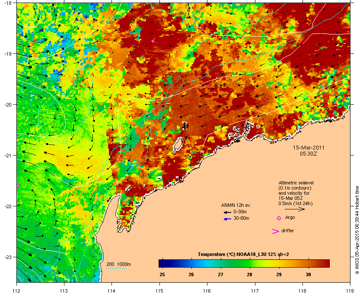The width and height of the screenshot is (363, 293).
Task: Click the Argo float marker on the western edge
Action: pos(18,185)
